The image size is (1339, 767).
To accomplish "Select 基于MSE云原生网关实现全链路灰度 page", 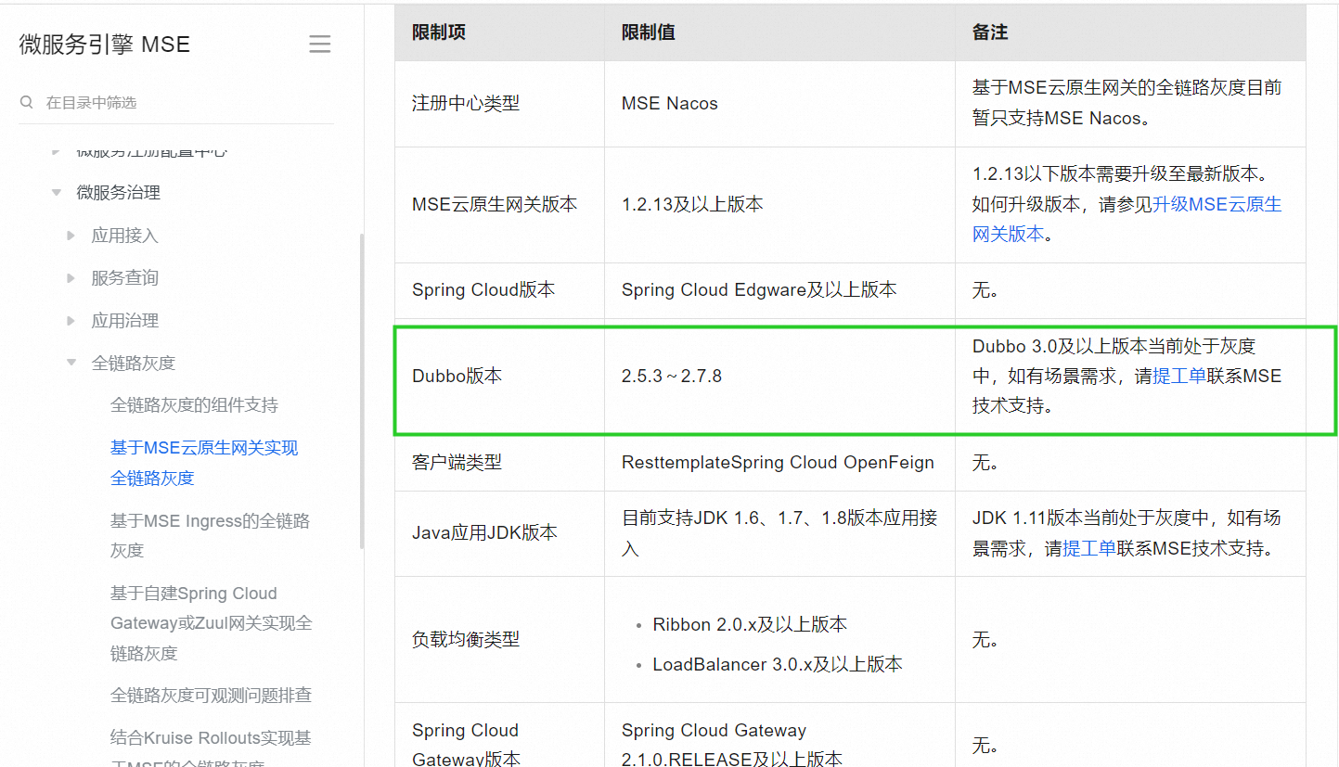I will (204, 463).
